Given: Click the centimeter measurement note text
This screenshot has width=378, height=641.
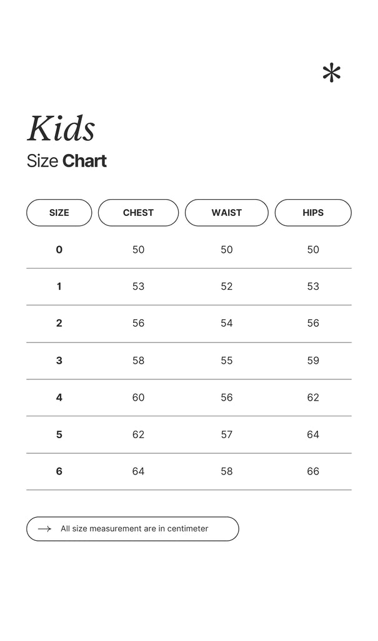Looking at the screenshot, I should pyautogui.click(x=134, y=529).
